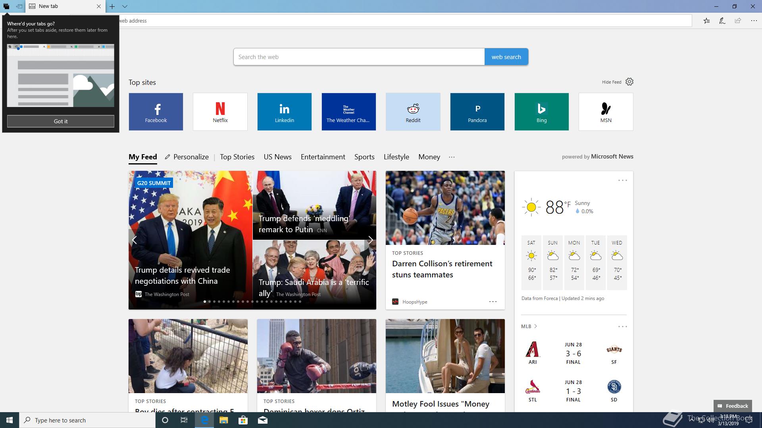762x428 pixels.
Task: Go to next carousel slide arrow
Action: click(370, 240)
